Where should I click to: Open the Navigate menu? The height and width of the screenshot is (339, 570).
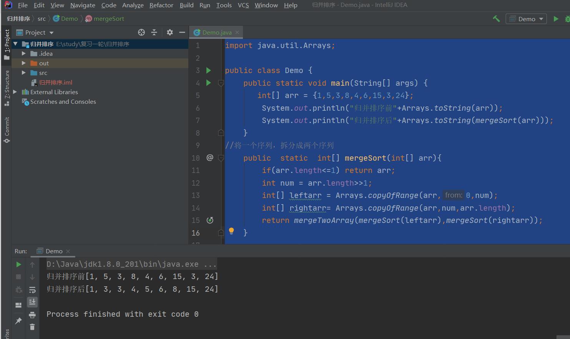point(83,5)
